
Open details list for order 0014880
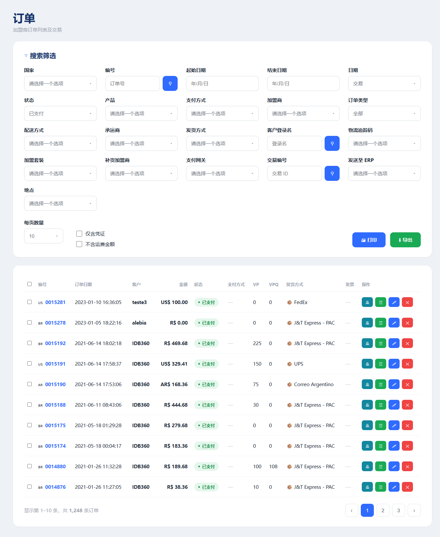coord(381,466)
